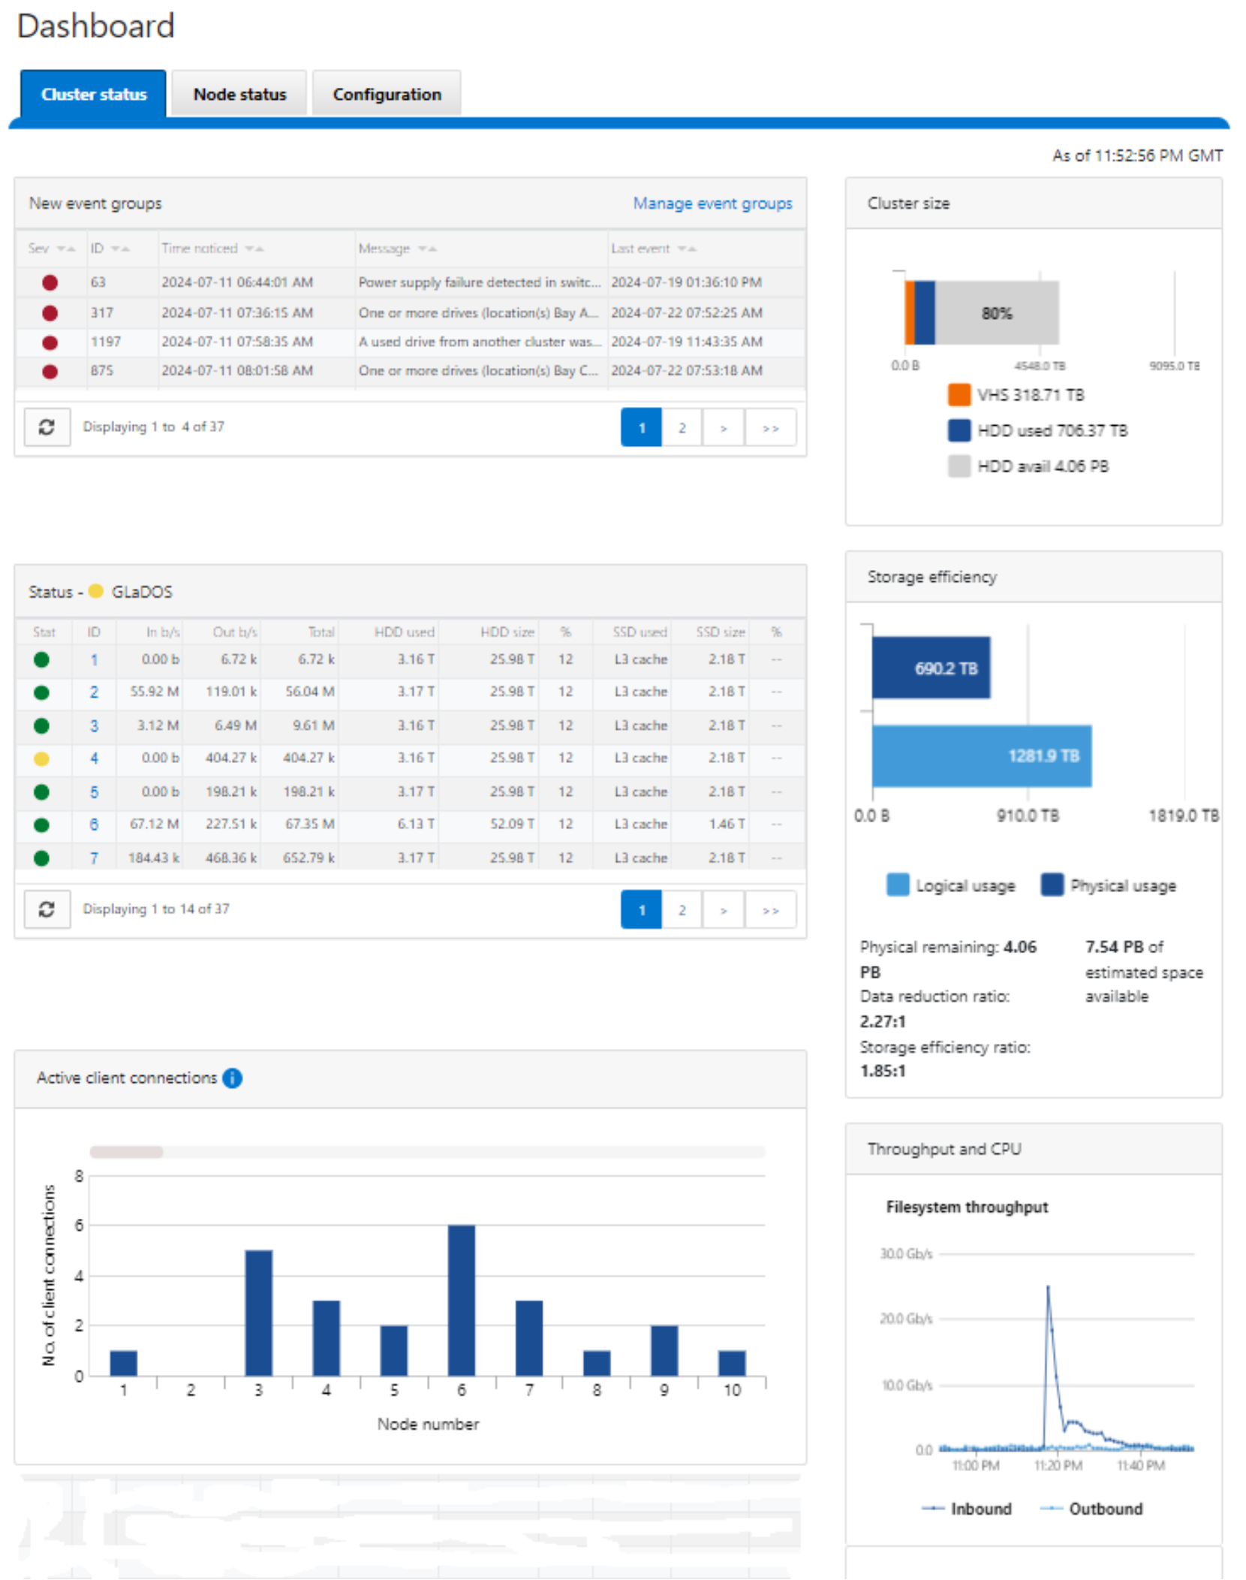The height and width of the screenshot is (1580, 1246).
Task: Toggle the Outbound throughput legend
Action: pyautogui.click(x=1091, y=1509)
